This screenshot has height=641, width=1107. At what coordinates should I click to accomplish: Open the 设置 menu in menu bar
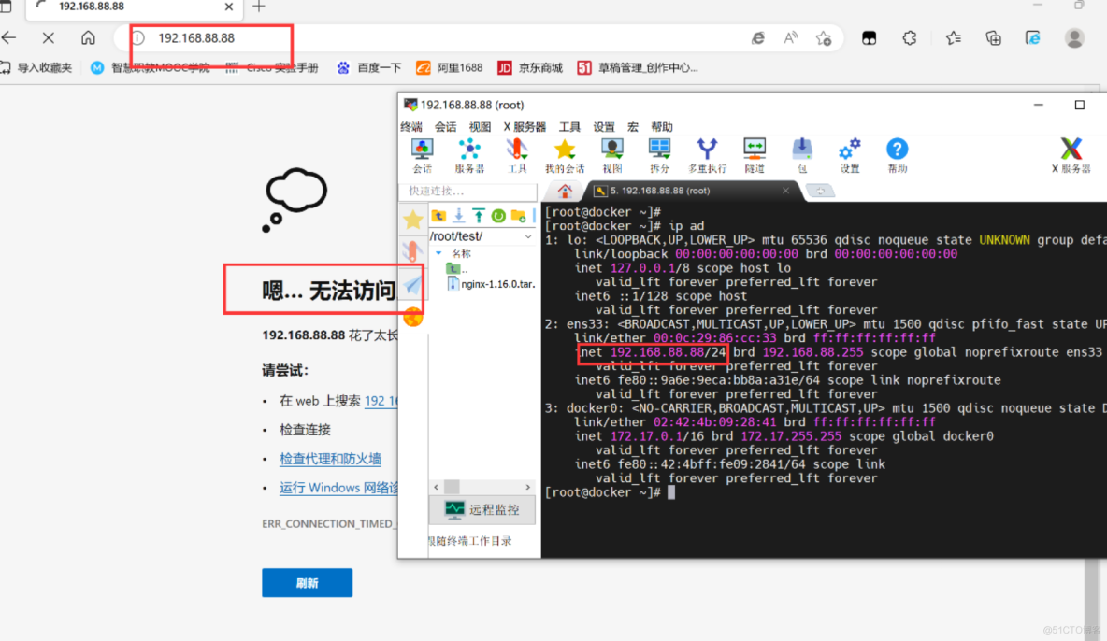coord(604,127)
